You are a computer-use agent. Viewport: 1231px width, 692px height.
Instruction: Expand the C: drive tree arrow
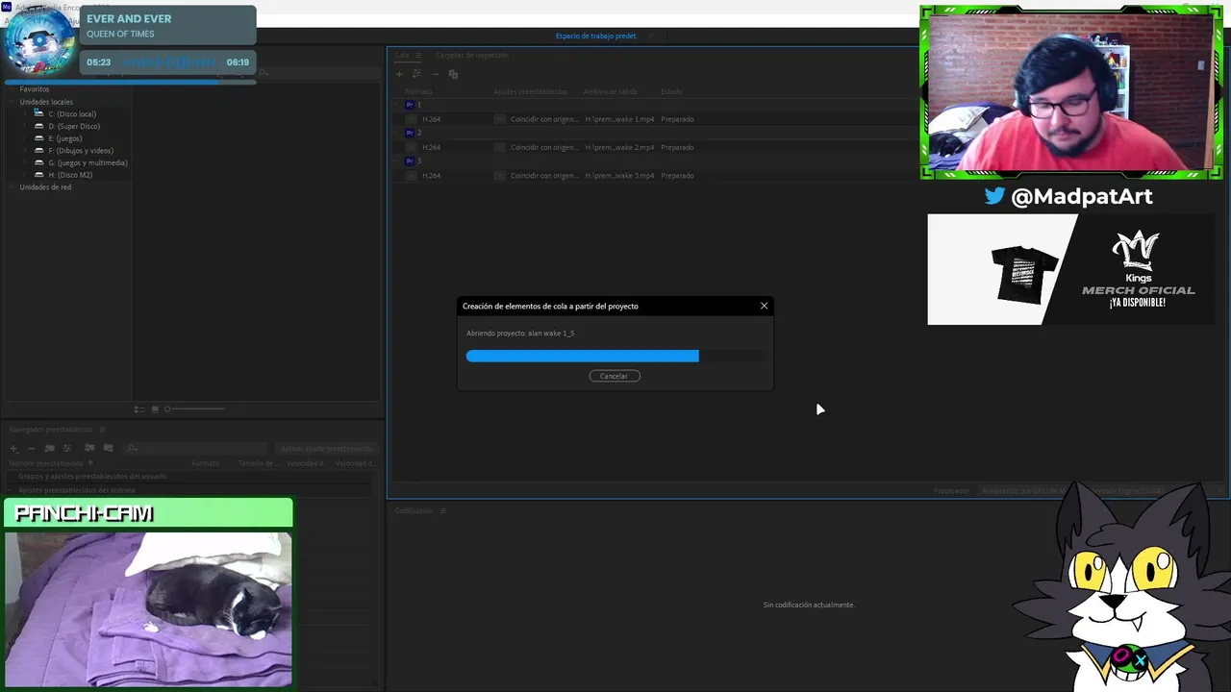[x=26, y=113]
